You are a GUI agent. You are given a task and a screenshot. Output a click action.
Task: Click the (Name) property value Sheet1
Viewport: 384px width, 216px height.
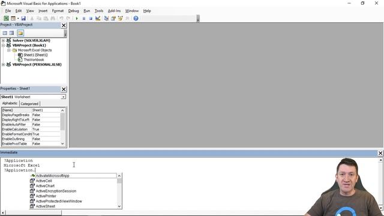tap(46, 110)
